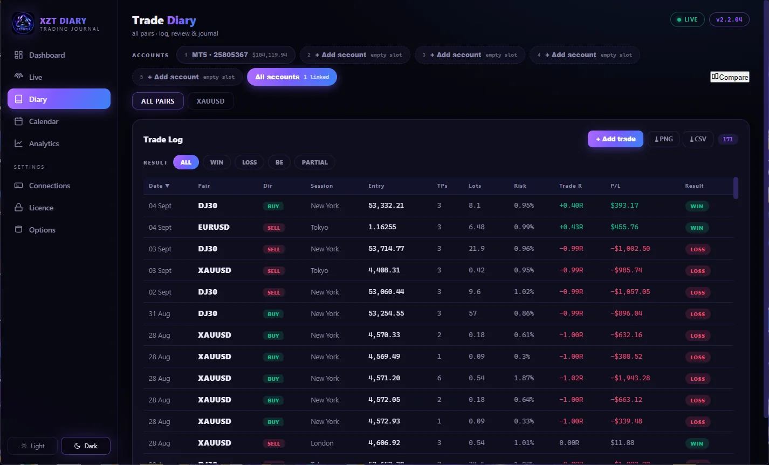Add account in empty slot 4

pyautogui.click(x=585, y=55)
